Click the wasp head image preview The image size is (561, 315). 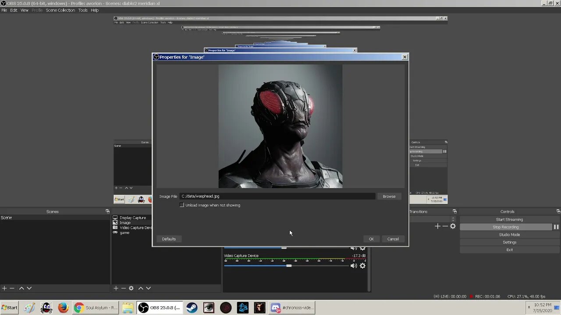coord(280,126)
